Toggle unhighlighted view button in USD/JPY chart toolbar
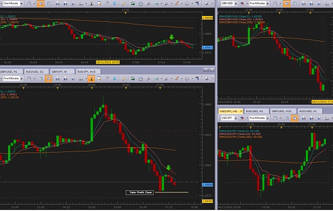The width and height of the screenshot is (333, 211). (x=287, y=118)
